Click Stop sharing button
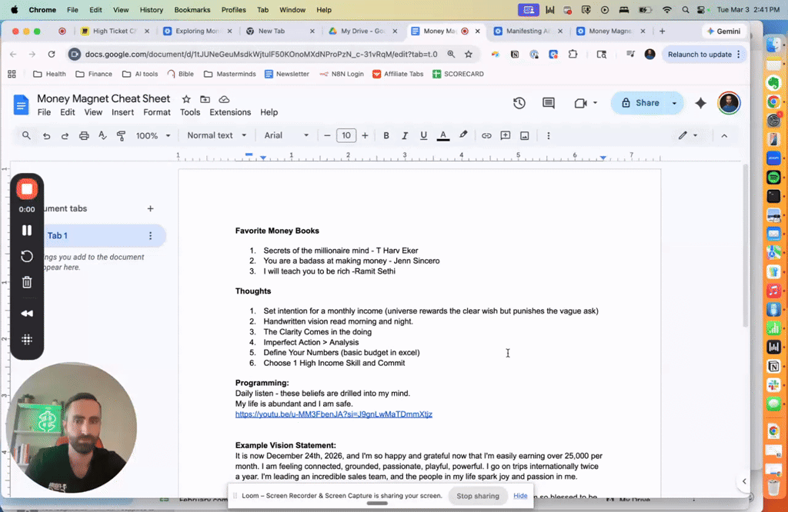The image size is (788, 512). 477,496
